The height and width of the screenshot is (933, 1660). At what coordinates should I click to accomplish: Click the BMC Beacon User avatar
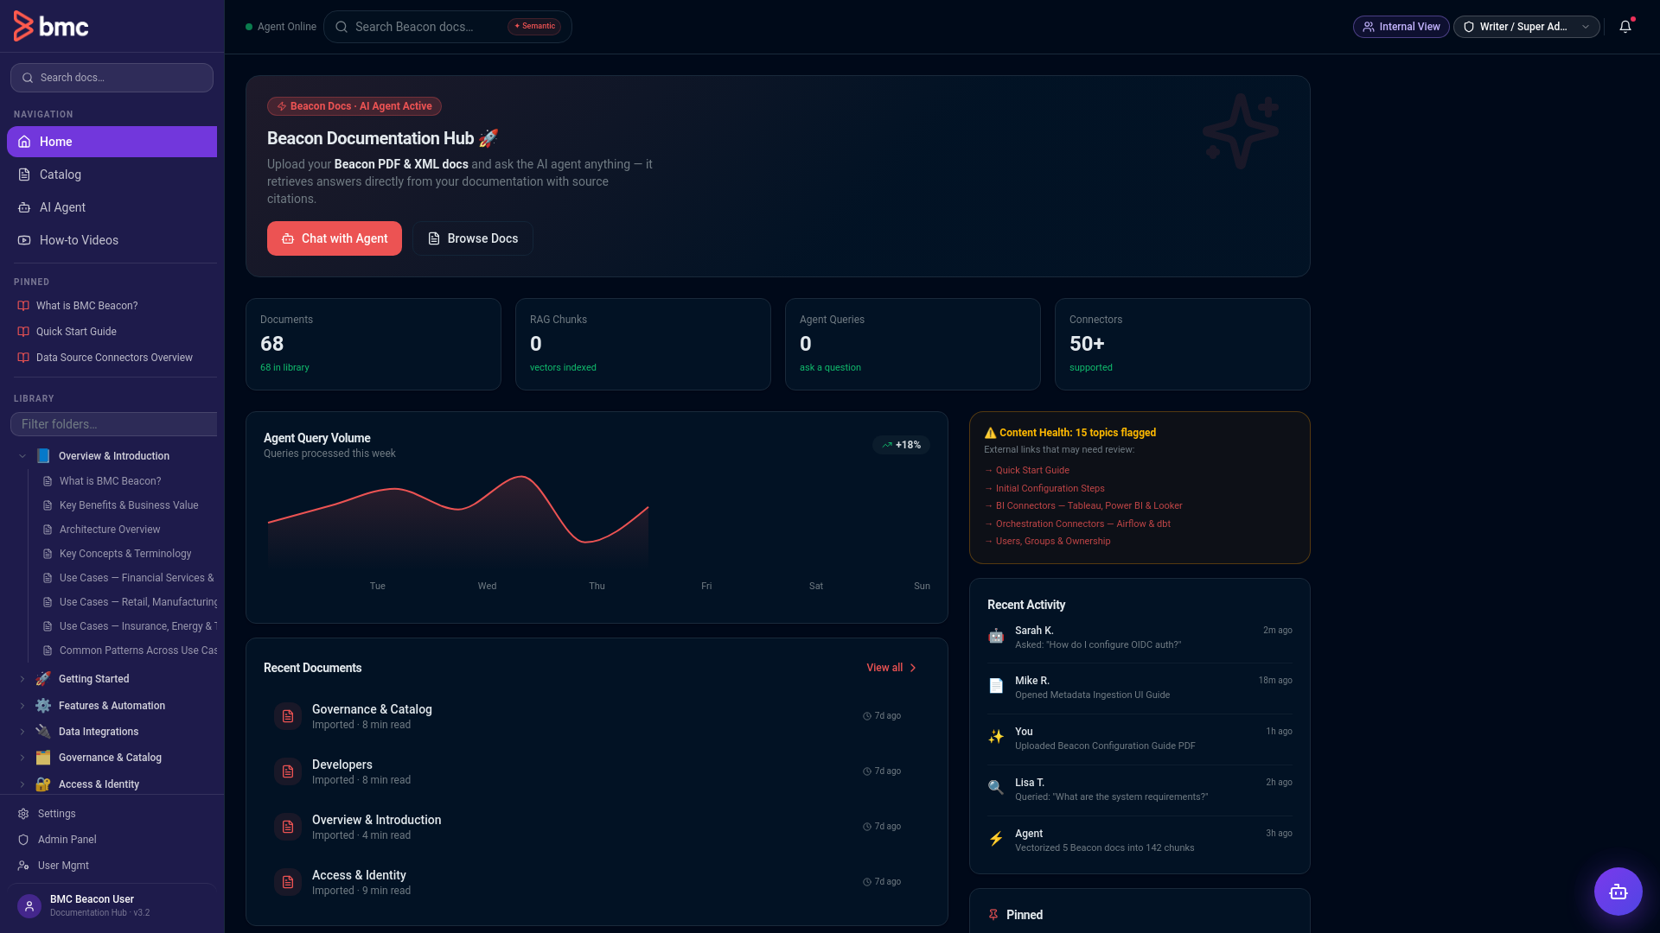29,905
